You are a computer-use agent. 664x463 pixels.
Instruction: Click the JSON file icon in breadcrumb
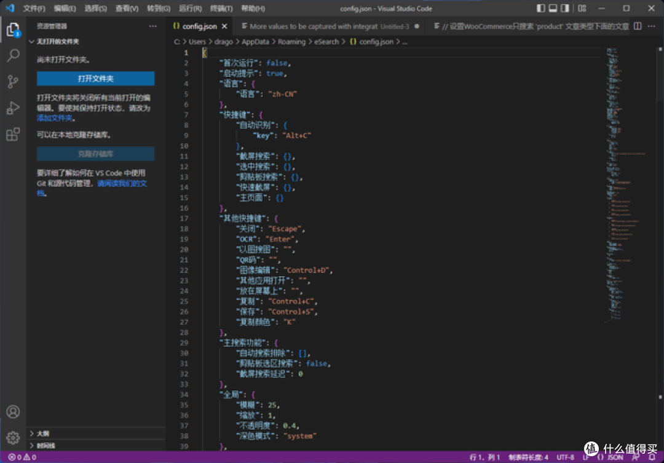click(x=353, y=42)
